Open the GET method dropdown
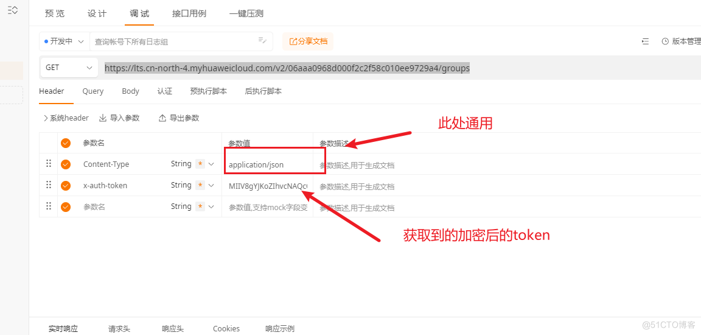 [x=69, y=68]
